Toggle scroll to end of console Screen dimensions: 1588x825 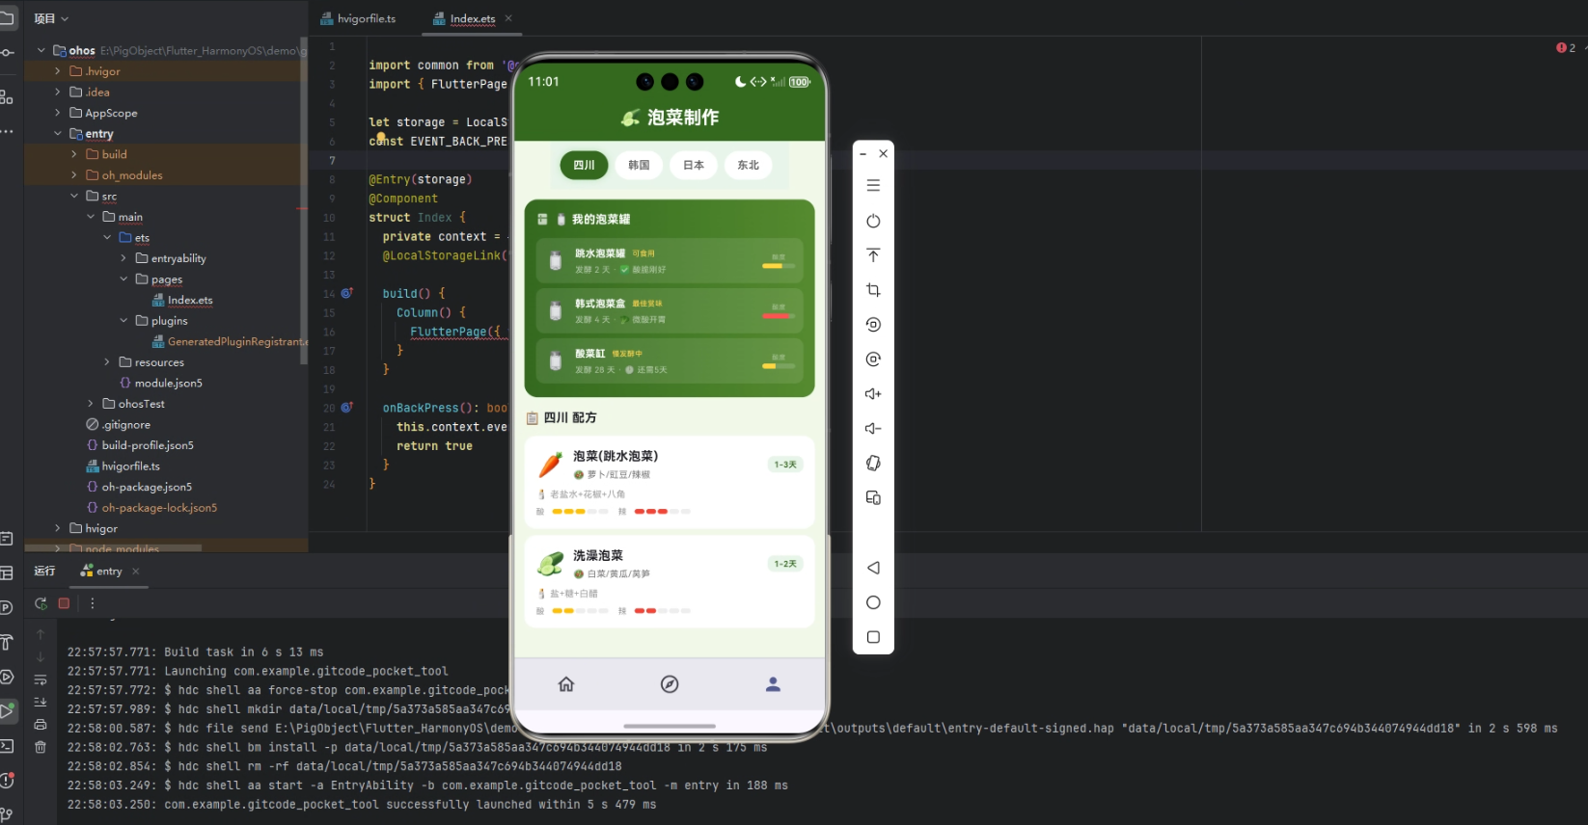coord(41,702)
